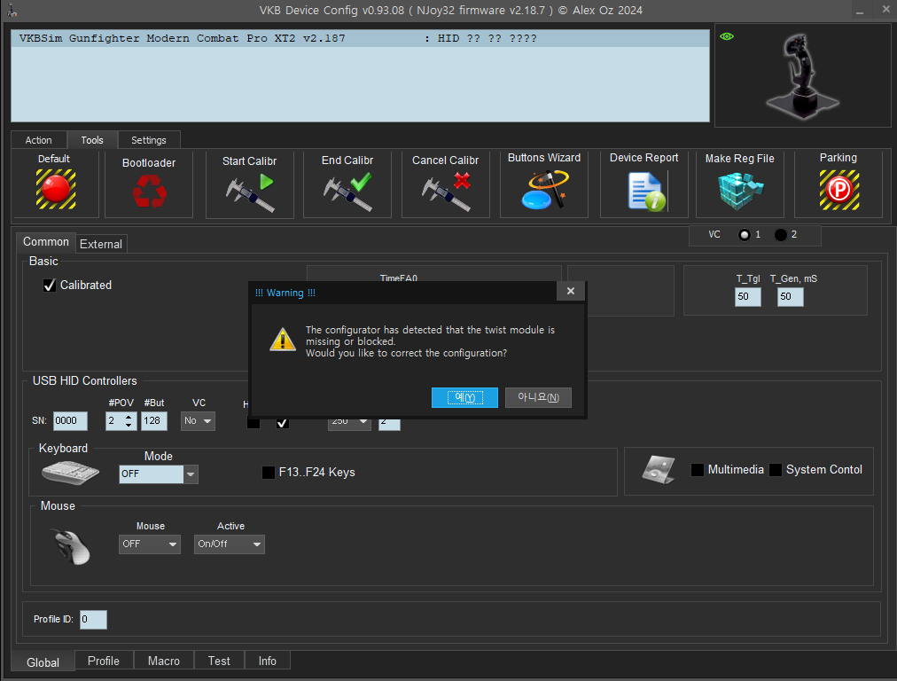This screenshot has width=897, height=681.
Task: Open the Common tab
Action: click(46, 242)
